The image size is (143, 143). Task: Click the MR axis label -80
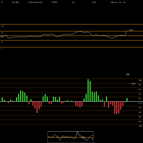tap(140, 122)
